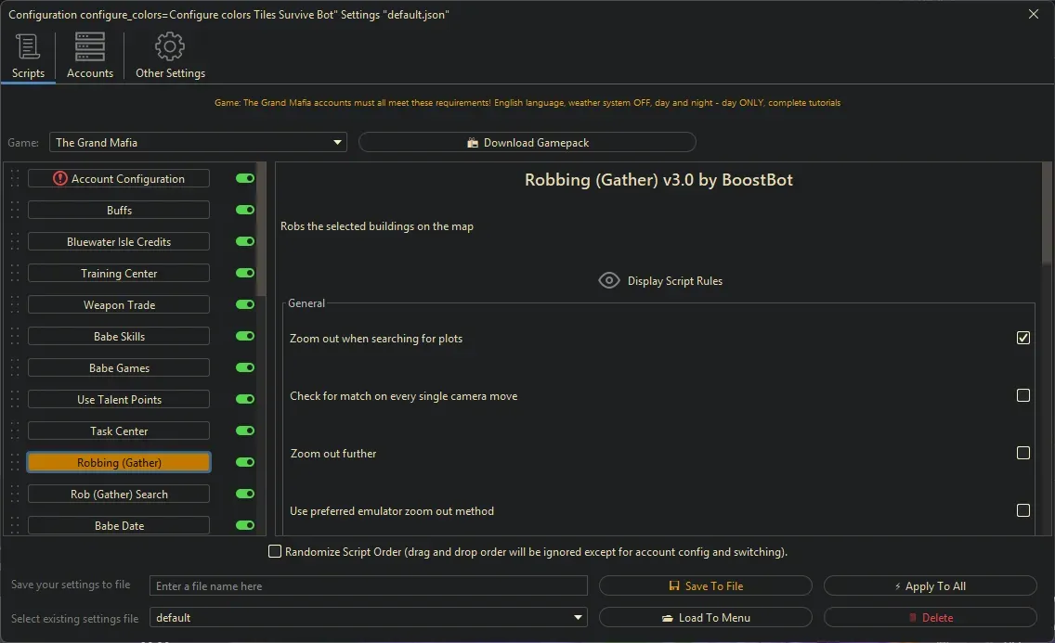Click the drag handle beside Training Center
The image size is (1055, 643).
point(14,273)
